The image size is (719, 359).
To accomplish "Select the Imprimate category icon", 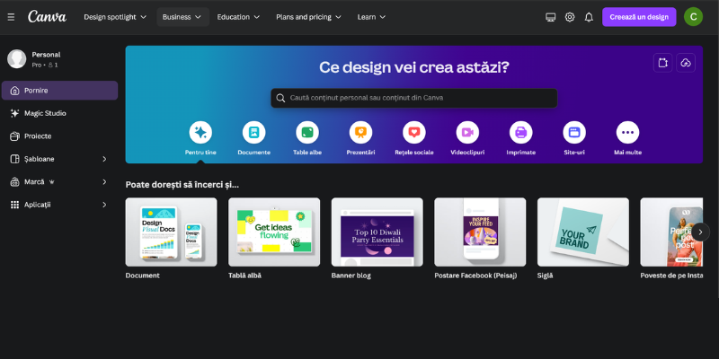I will [x=521, y=132].
